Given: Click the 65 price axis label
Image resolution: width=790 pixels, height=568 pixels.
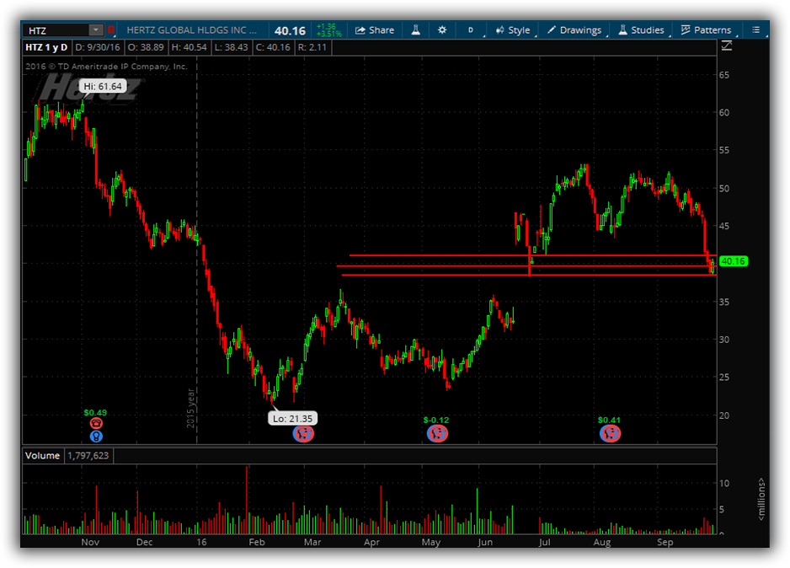Looking at the screenshot, I should point(724,75).
